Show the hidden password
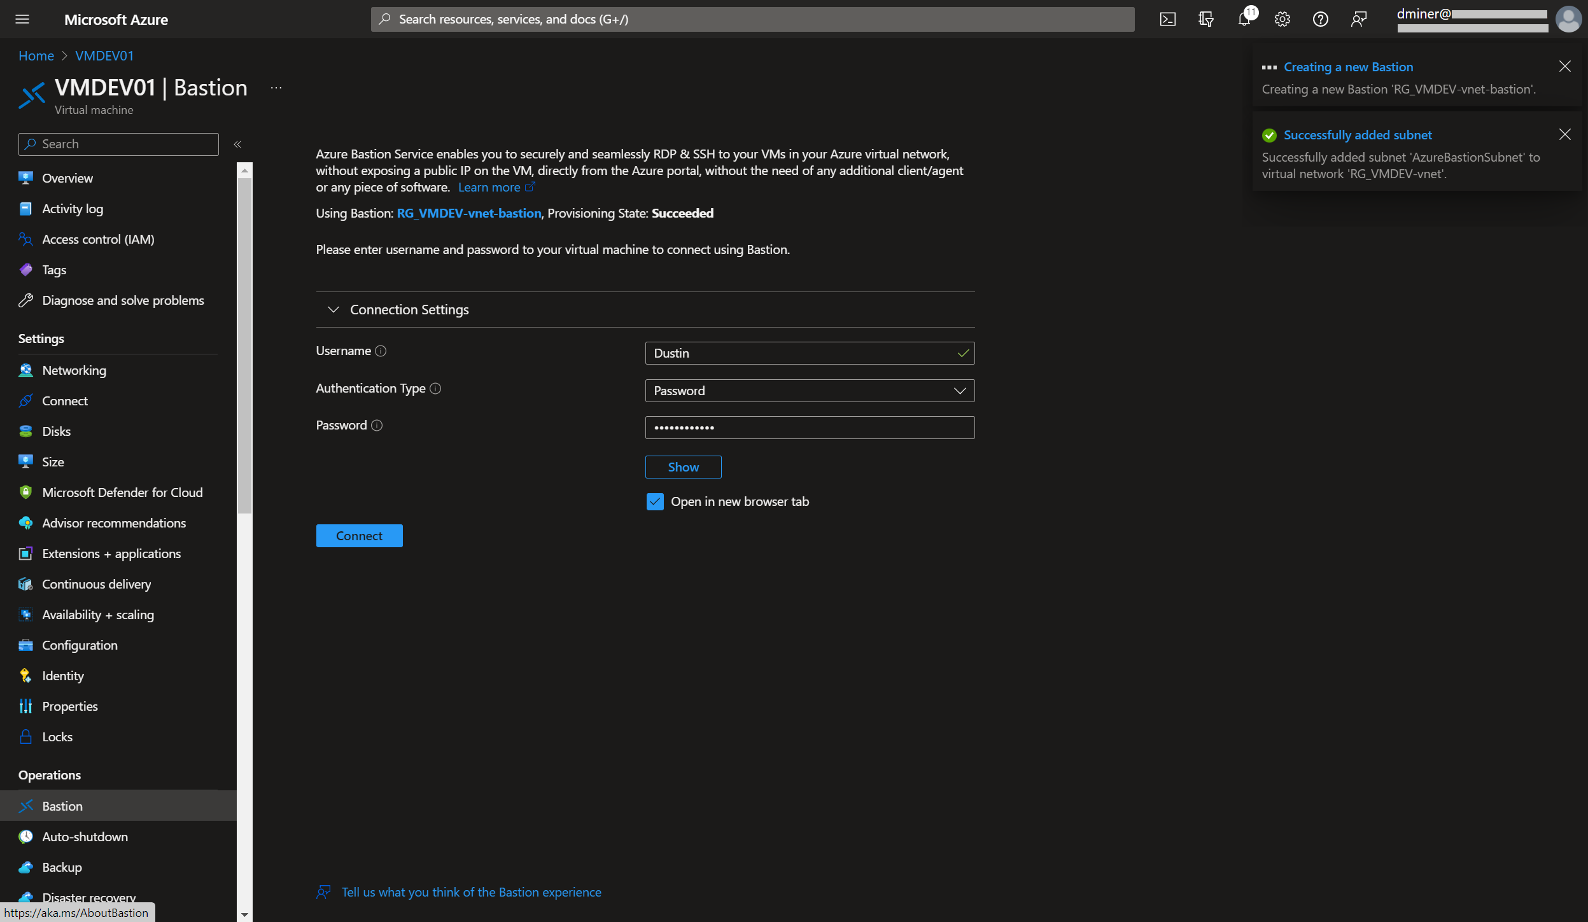The height and width of the screenshot is (922, 1588). 683,467
